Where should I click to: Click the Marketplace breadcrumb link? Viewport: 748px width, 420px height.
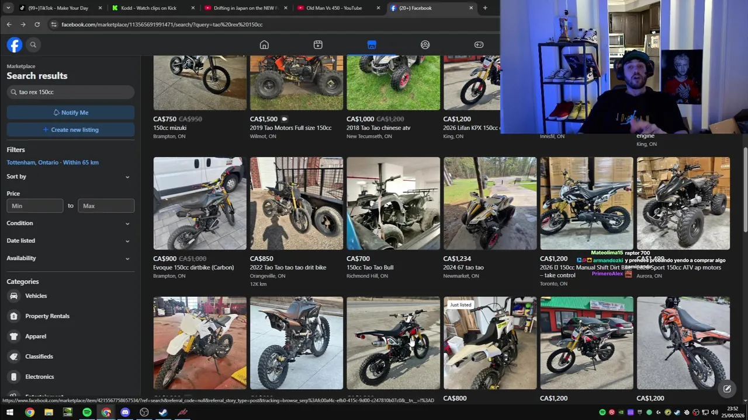point(21,66)
